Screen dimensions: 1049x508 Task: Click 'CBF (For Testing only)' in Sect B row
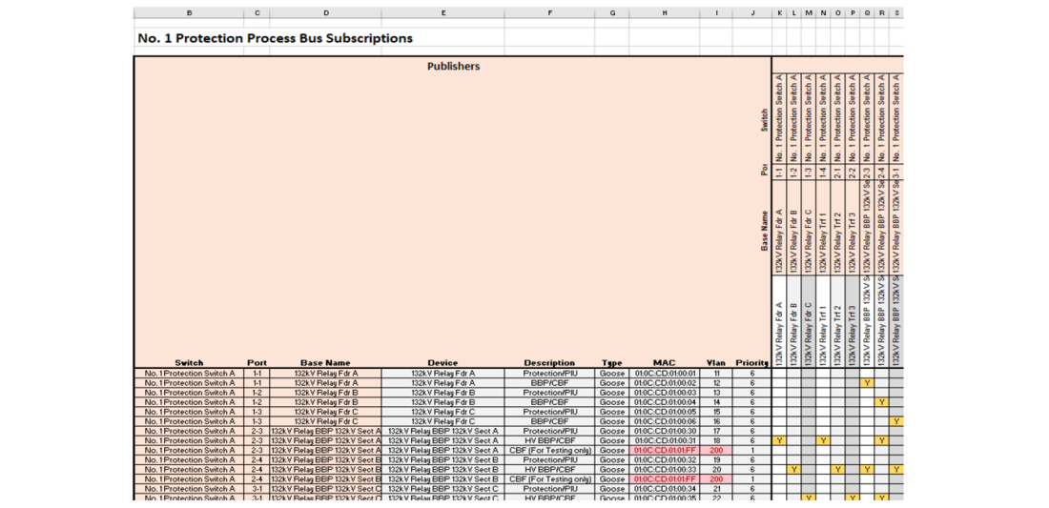click(549, 479)
